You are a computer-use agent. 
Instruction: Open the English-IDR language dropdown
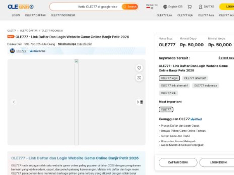(x=173, y=7)
